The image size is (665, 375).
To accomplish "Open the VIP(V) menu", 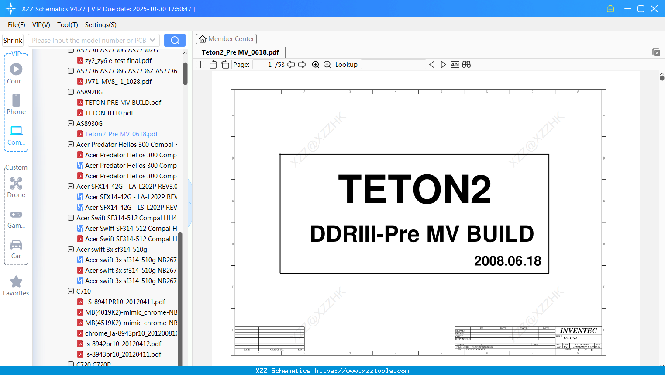I will tap(41, 25).
